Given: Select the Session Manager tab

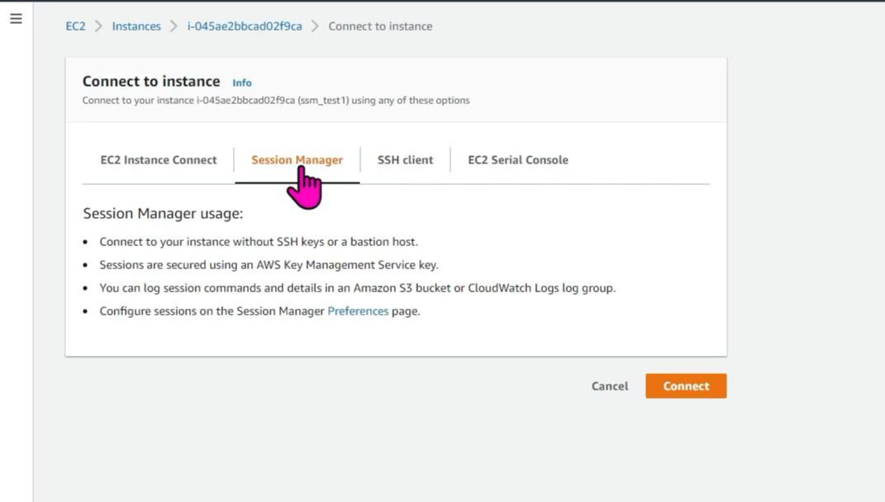Looking at the screenshot, I should tap(297, 159).
